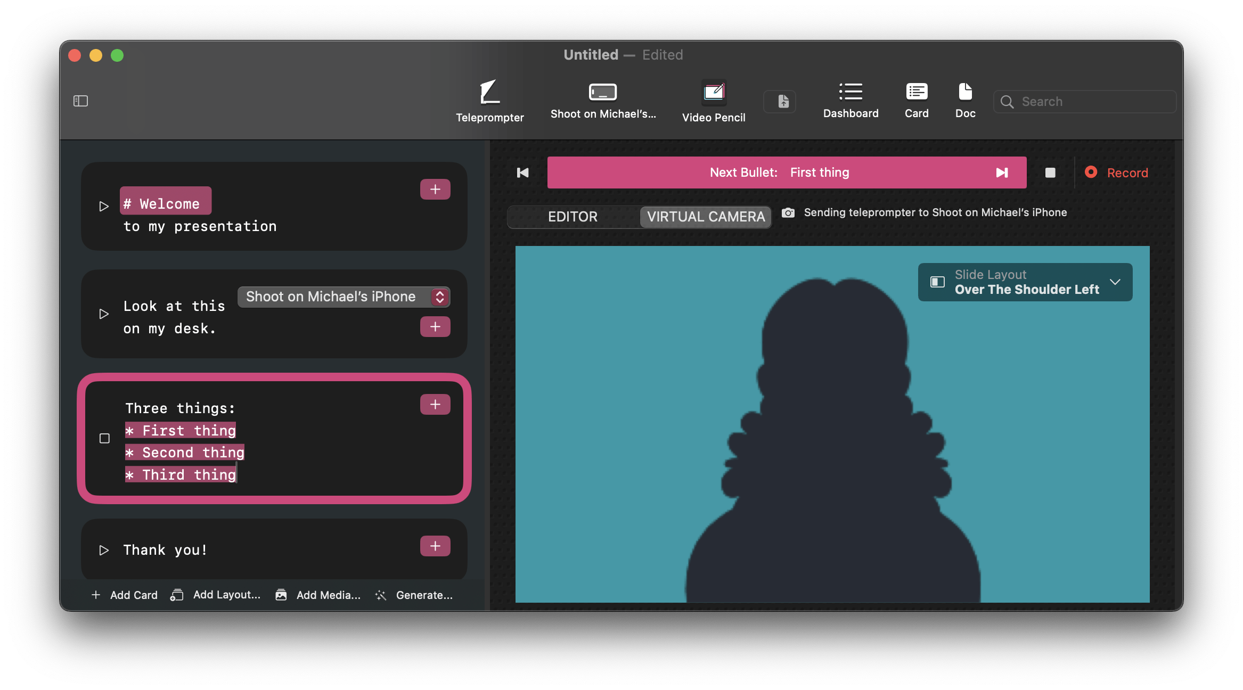
Task: Play the Thank you card triangle
Action: (x=104, y=550)
